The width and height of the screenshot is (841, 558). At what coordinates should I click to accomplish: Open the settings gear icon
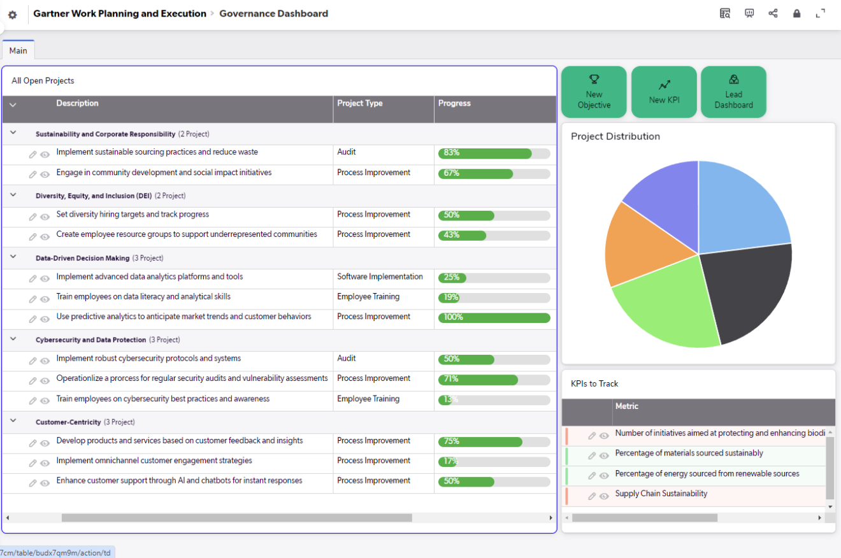tap(13, 15)
